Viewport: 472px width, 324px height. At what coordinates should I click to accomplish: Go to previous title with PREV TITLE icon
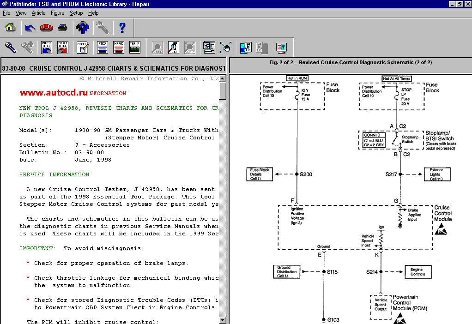pos(46,47)
